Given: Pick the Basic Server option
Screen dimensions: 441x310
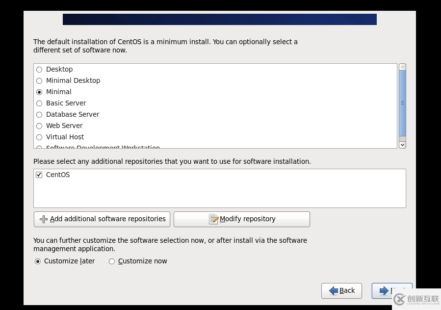Looking at the screenshot, I should 39,103.
